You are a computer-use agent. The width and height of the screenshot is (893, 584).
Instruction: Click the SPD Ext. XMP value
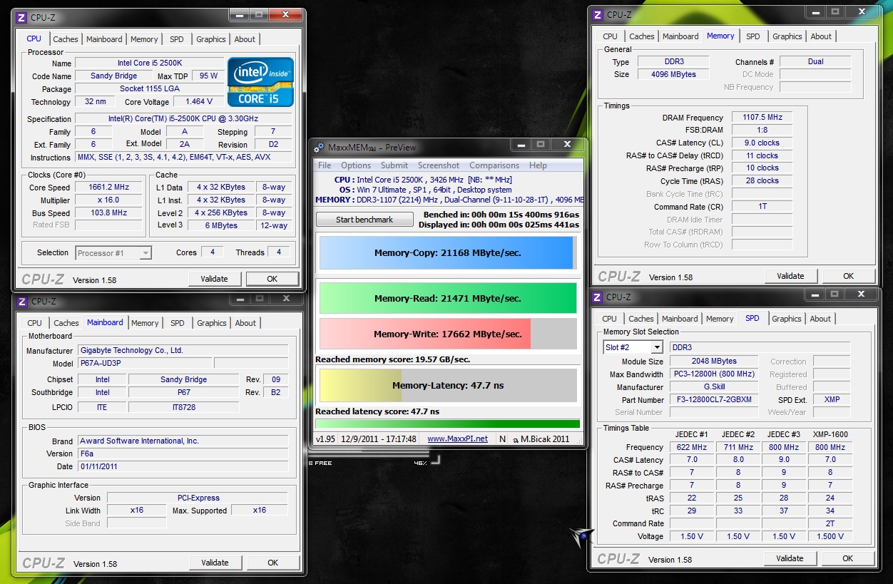point(832,400)
